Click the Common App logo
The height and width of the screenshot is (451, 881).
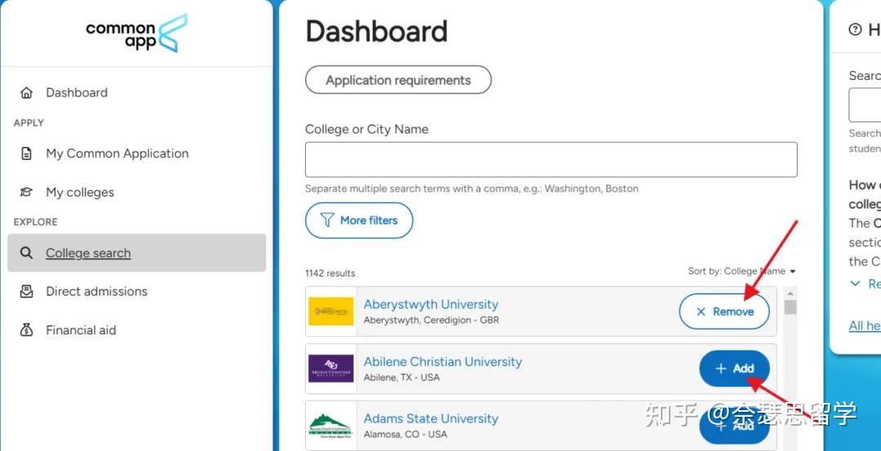[136, 33]
